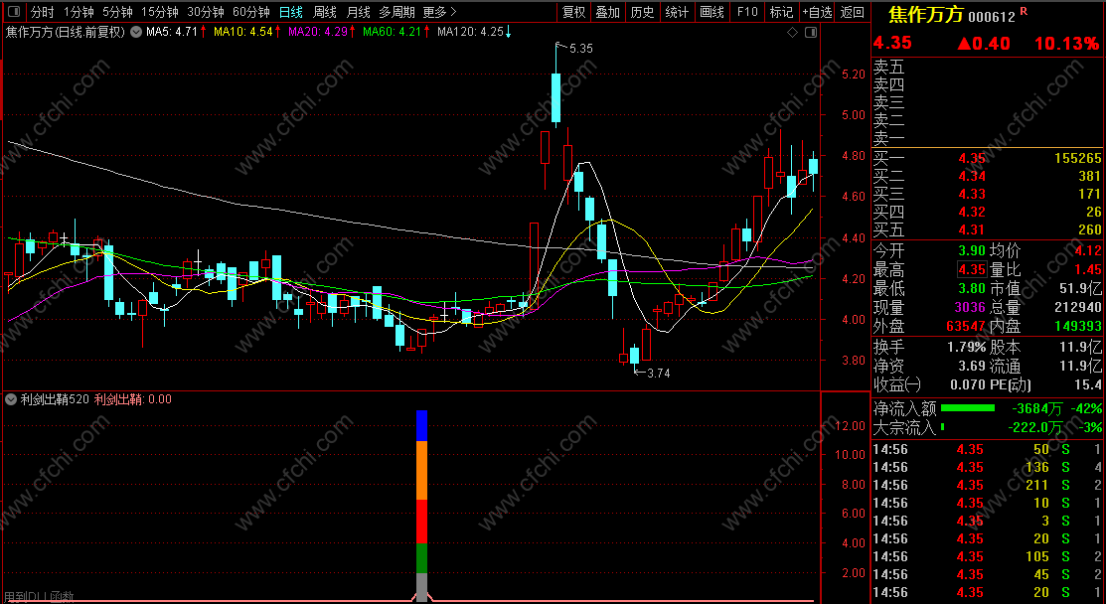Click the gray segment of indicator bar

(x=421, y=587)
